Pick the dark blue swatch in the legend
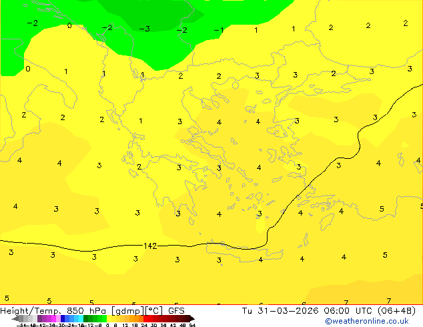 pos(63,319)
